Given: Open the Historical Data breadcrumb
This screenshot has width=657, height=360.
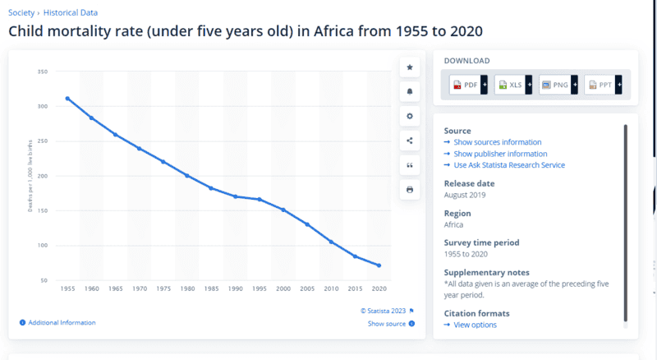Looking at the screenshot, I should (x=72, y=14).
